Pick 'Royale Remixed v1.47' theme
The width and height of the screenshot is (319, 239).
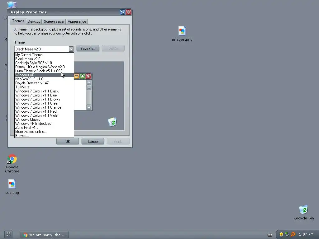44,83
